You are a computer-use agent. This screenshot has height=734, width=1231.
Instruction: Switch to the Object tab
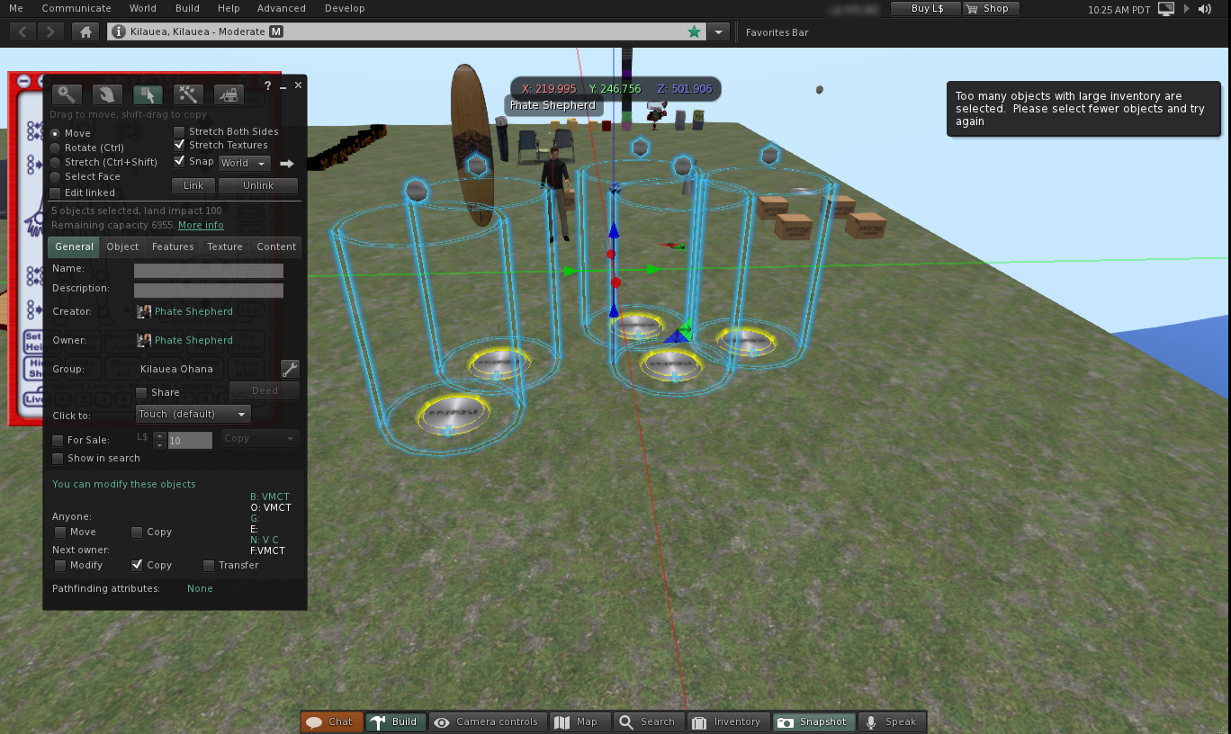(122, 246)
